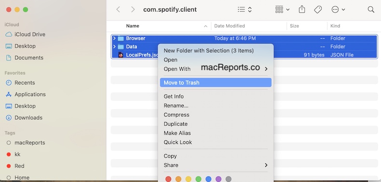Select the macReports tag in sidebar
The image size is (381, 182).
26,143
